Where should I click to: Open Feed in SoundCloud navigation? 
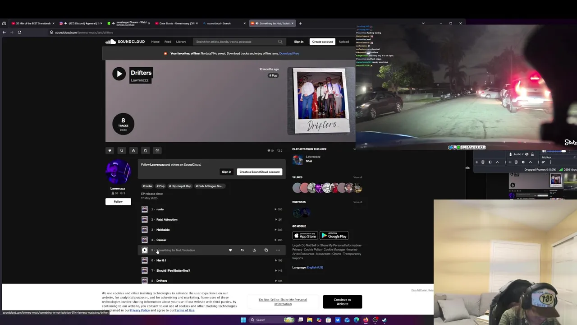168,42
